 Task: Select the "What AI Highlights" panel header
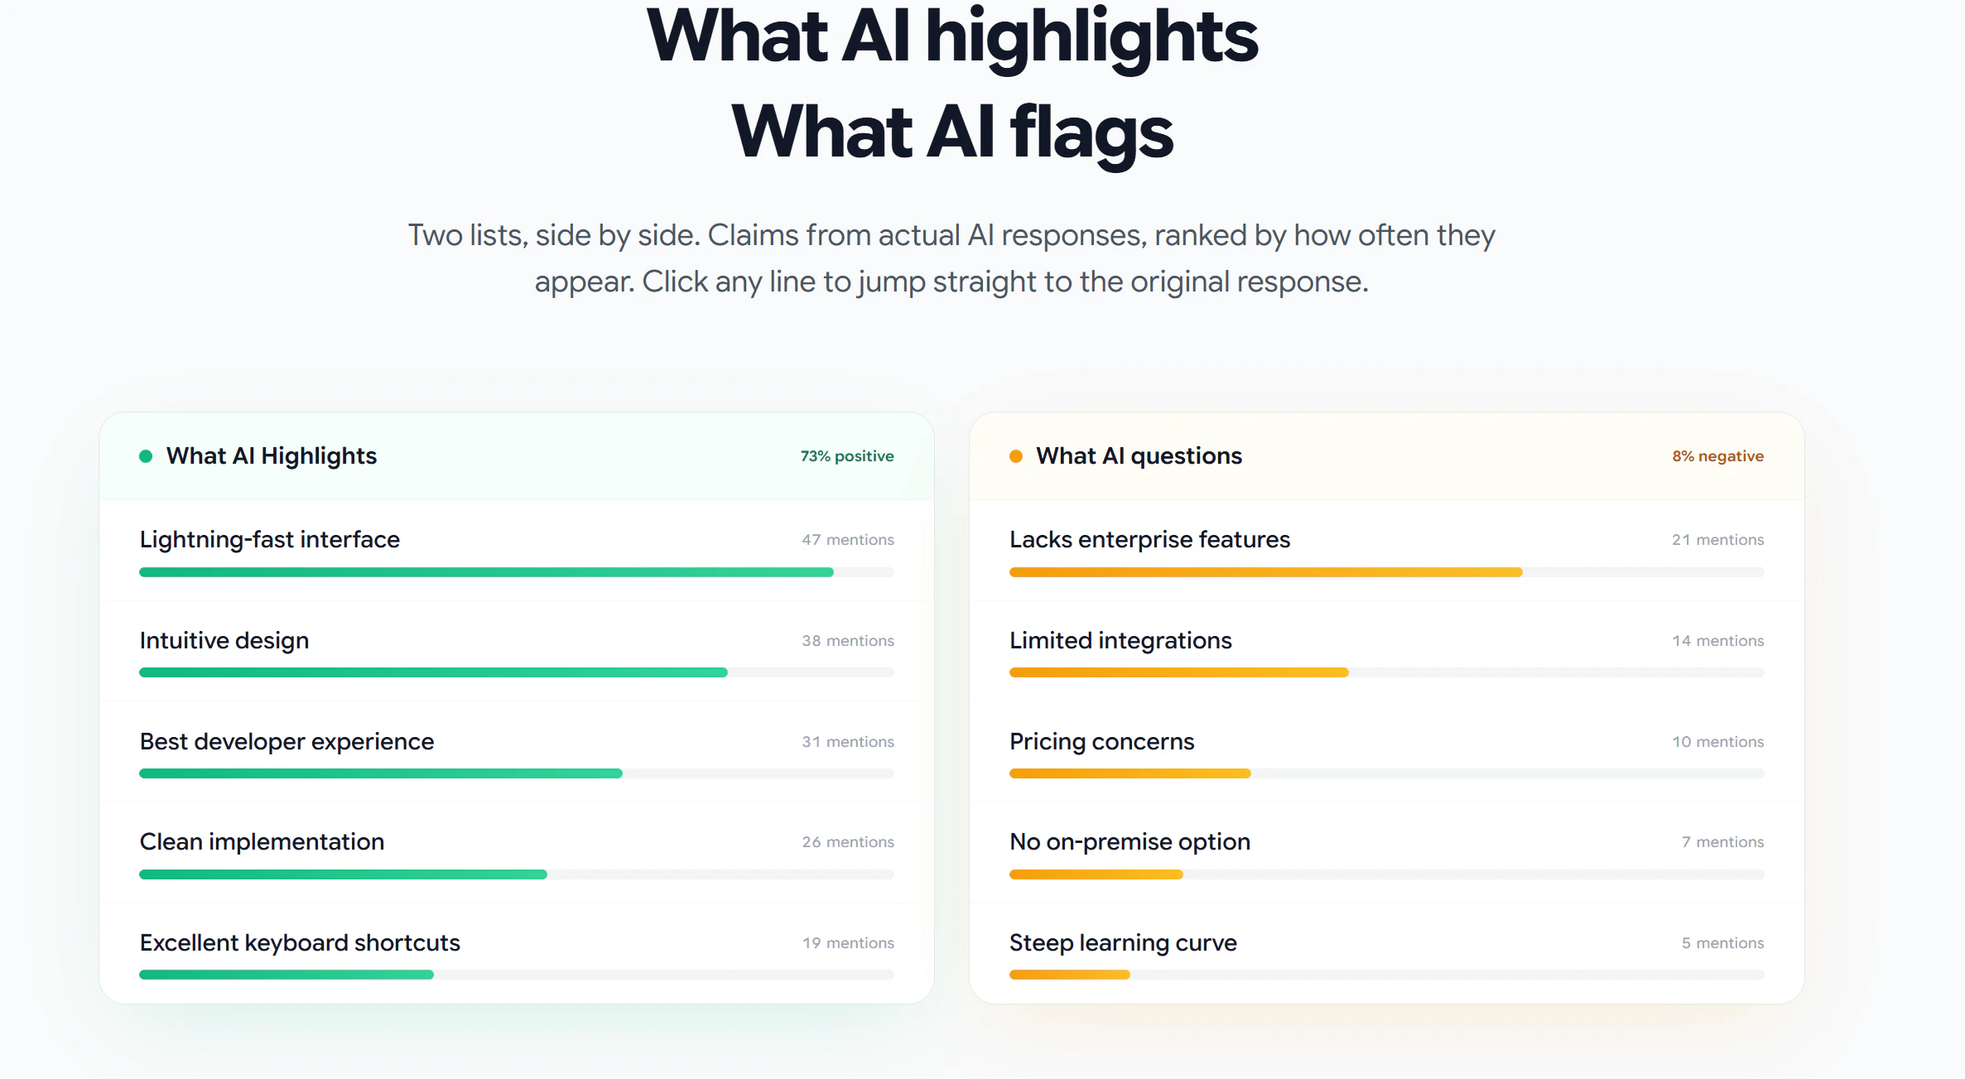(x=271, y=455)
